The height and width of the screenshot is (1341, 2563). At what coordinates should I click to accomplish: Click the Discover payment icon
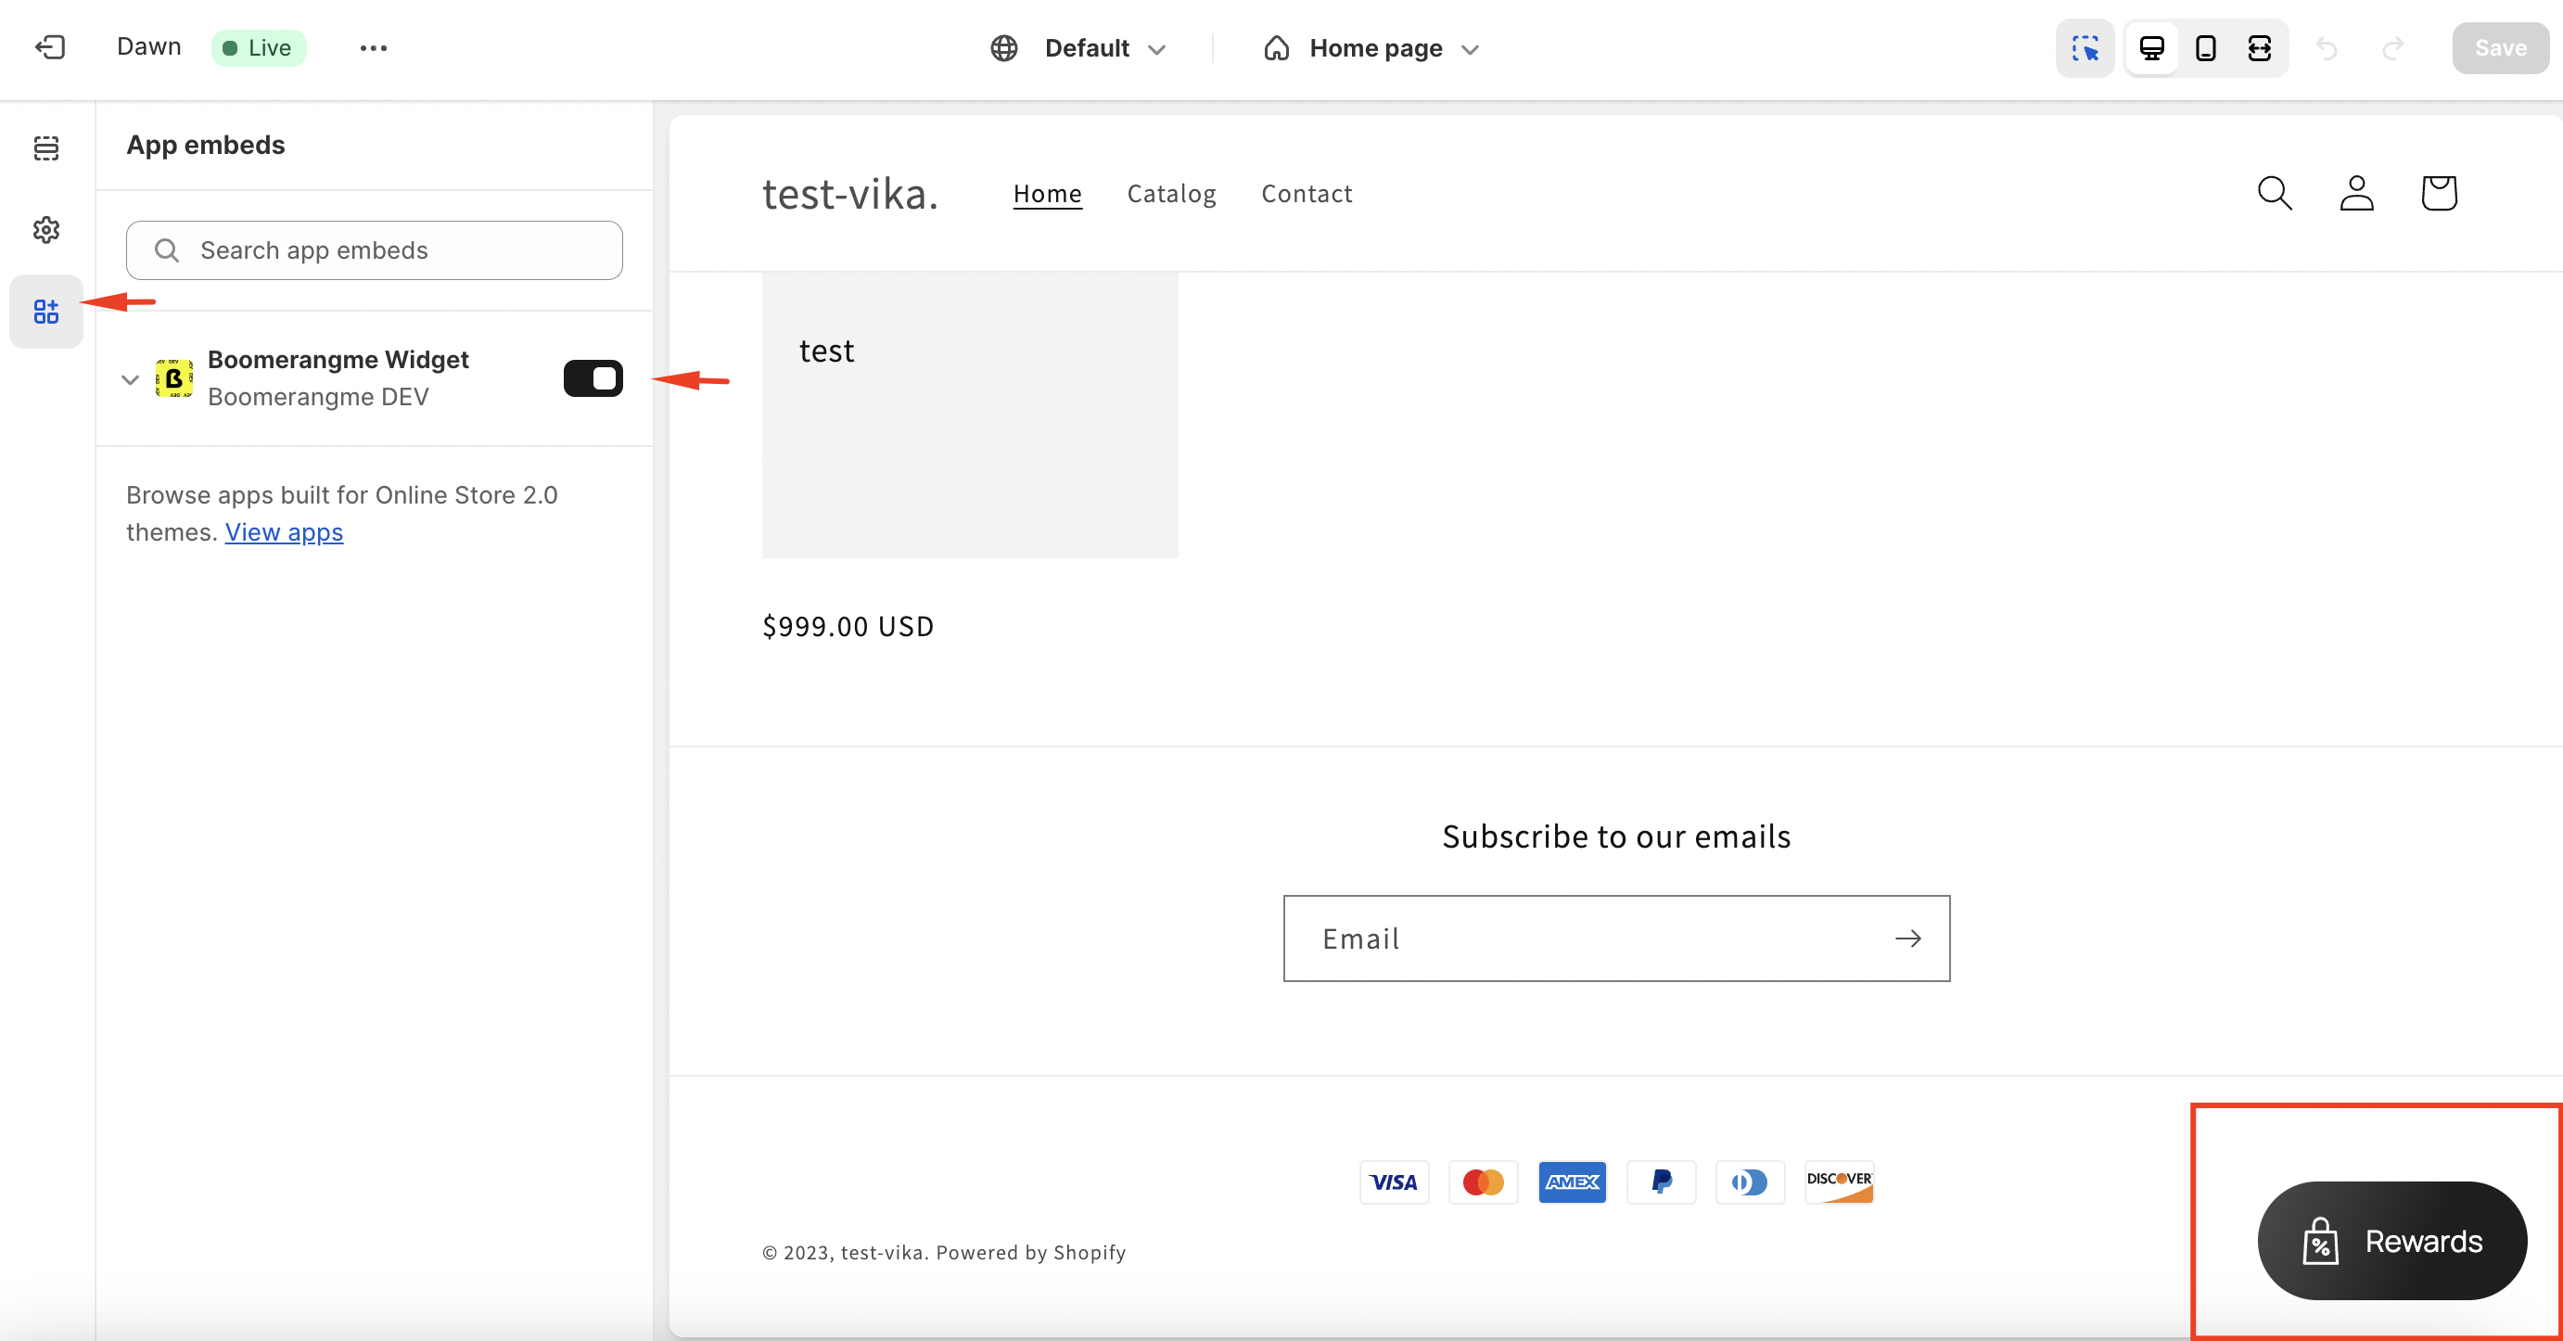click(1840, 1181)
